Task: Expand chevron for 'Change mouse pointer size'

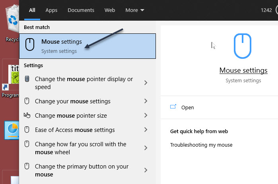Action: 146,116
